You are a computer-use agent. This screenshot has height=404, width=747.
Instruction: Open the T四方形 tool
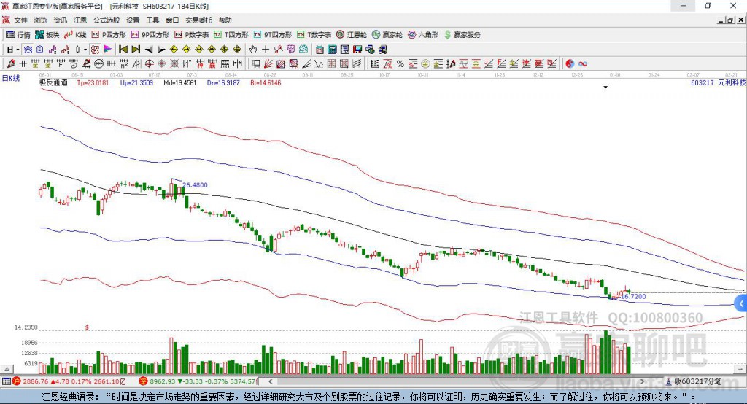click(231, 35)
